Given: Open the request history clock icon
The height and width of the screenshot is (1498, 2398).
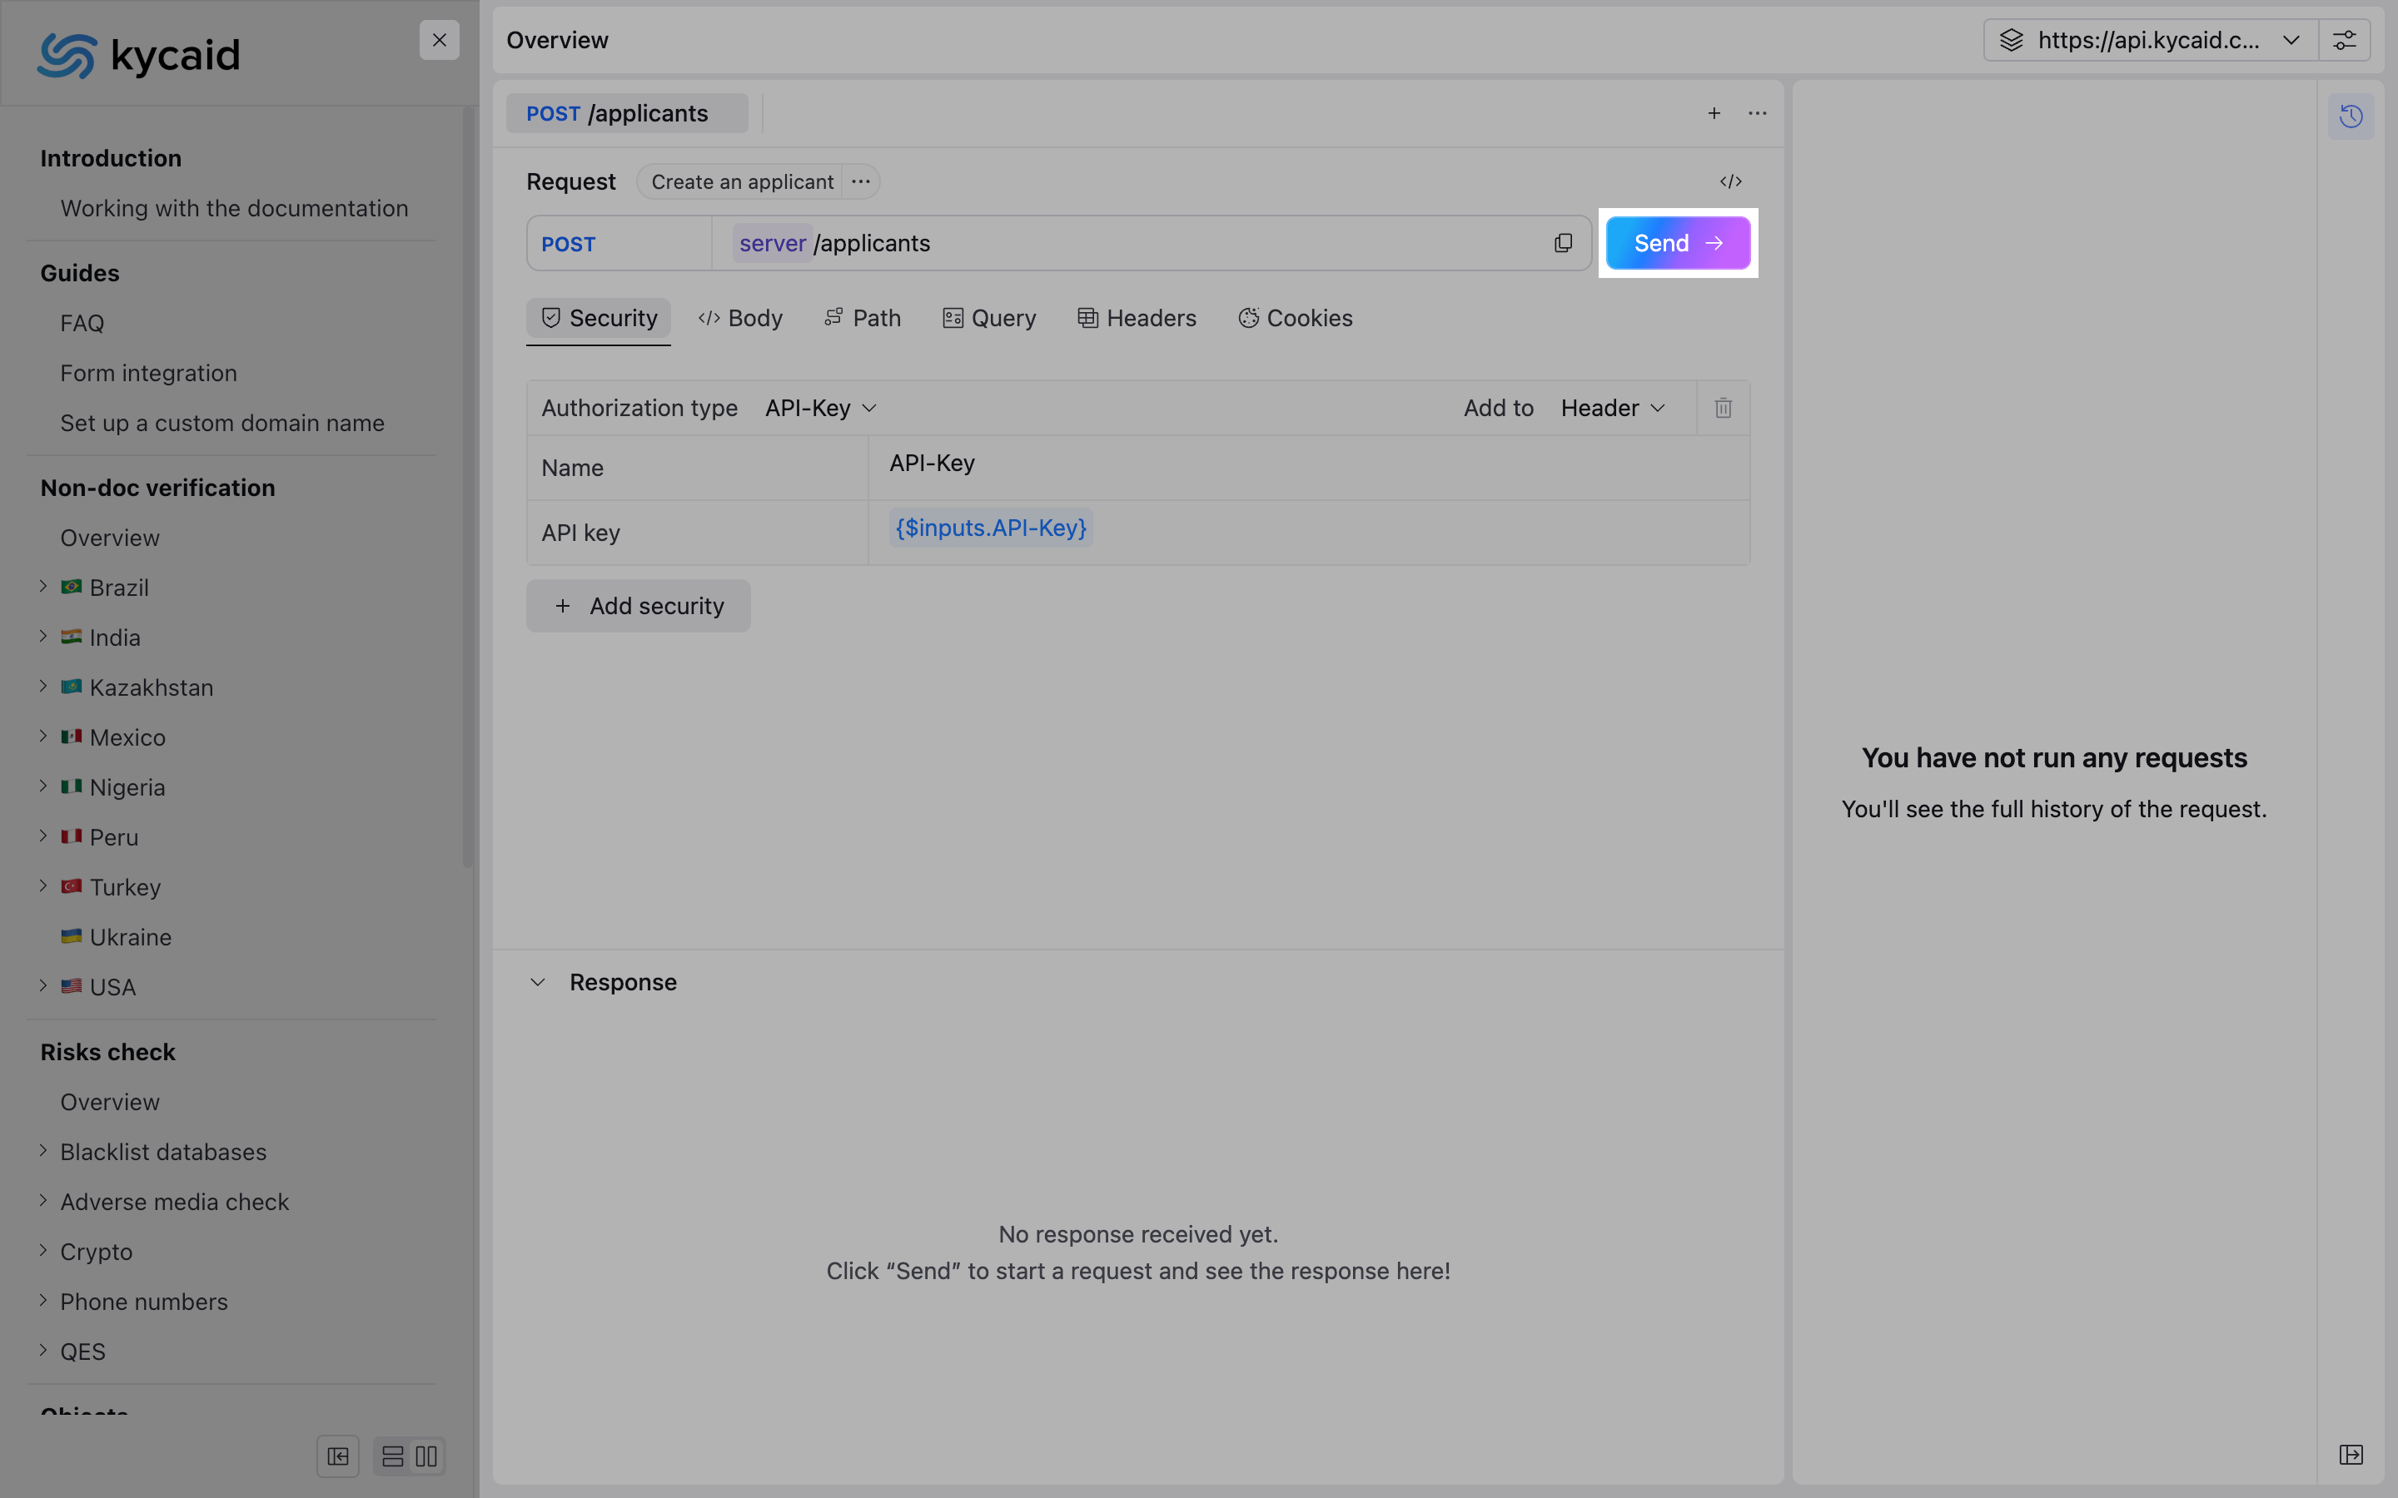Looking at the screenshot, I should (2351, 117).
